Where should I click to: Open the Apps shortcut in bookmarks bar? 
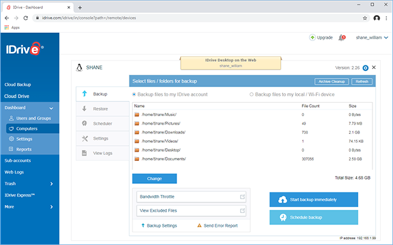[12, 27]
